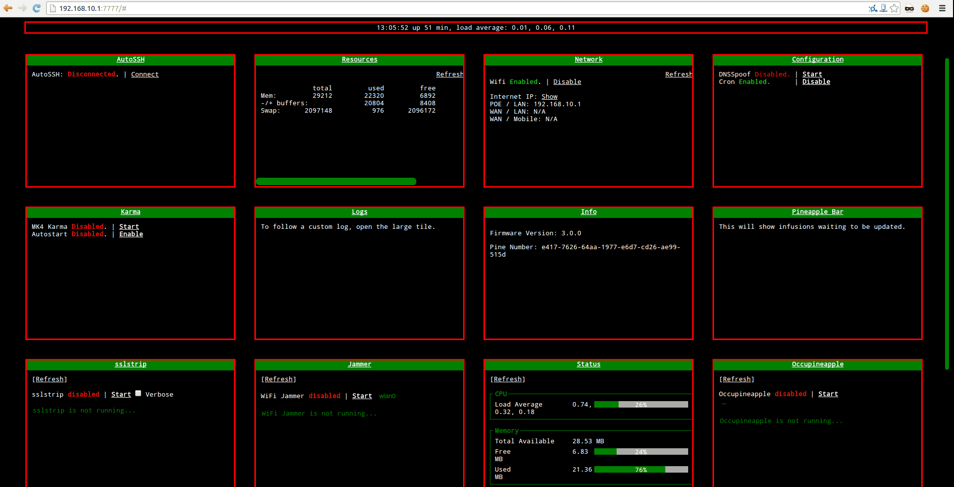This screenshot has width=954, height=487.
Task: Reload the page with the refresh icon
Action: [x=36, y=8]
